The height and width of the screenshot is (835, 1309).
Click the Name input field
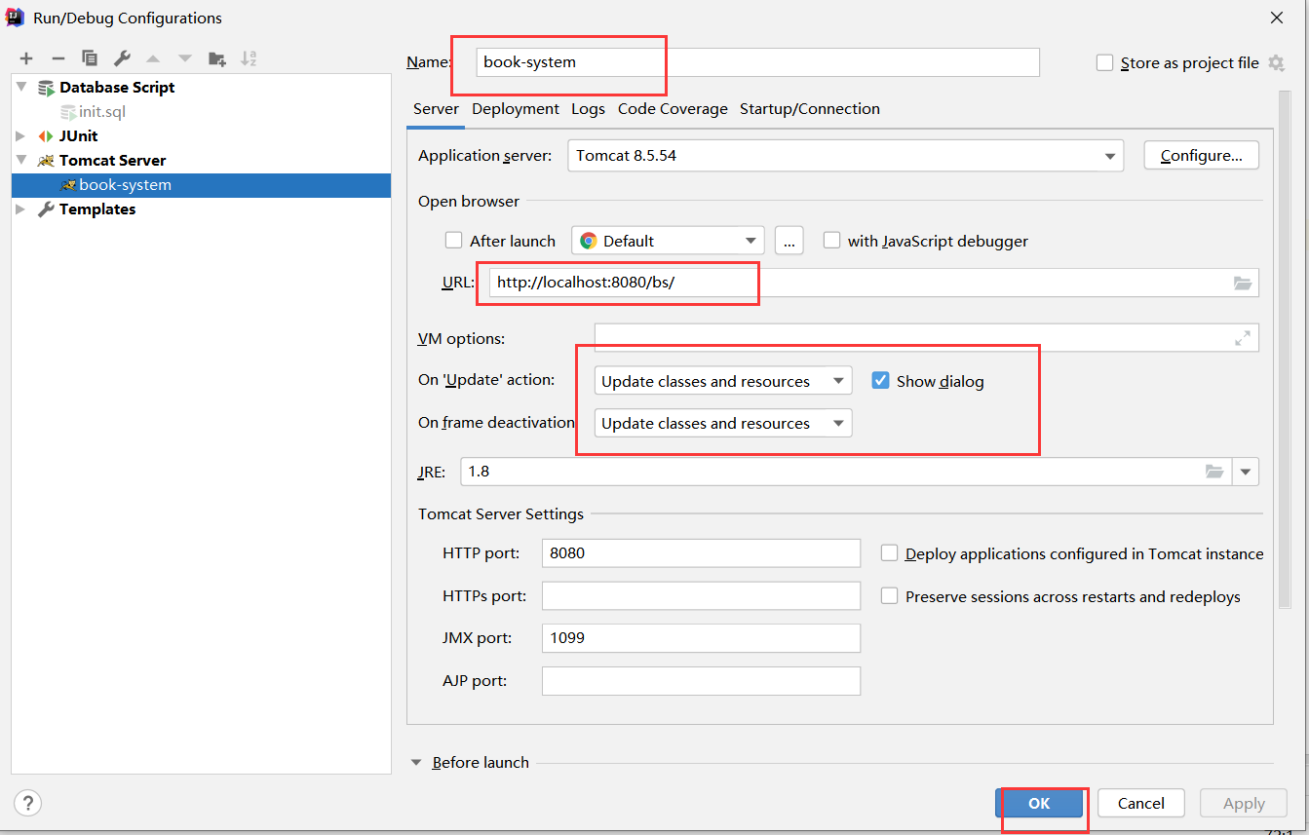(x=758, y=62)
